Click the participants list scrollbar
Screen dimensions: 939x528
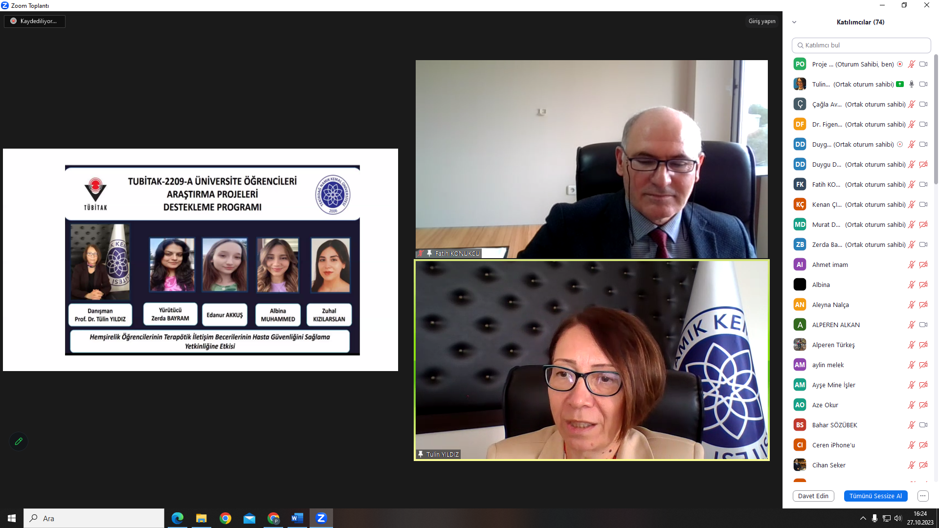point(936,120)
